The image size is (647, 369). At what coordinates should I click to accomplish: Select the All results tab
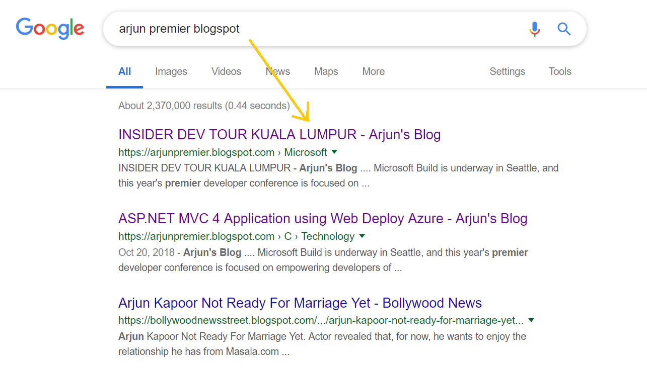click(x=124, y=71)
